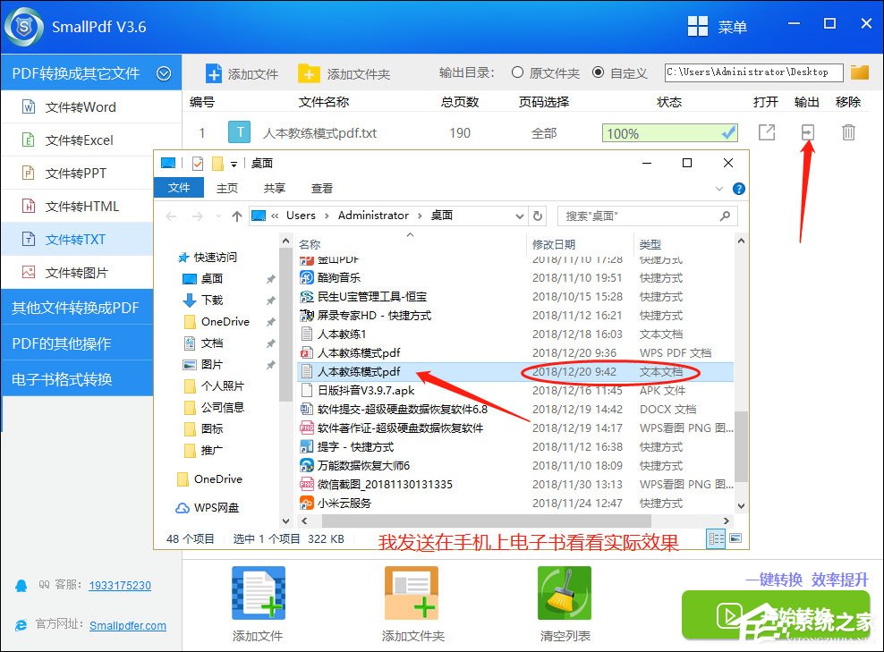Click the 输出 folder icon for the converted file
884x652 pixels.
click(x=807, y=131)
